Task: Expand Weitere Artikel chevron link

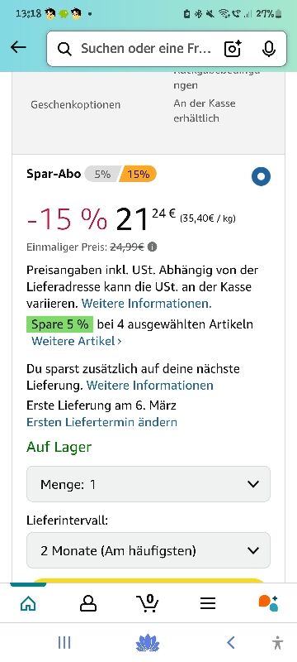Action: pos(77,341)
